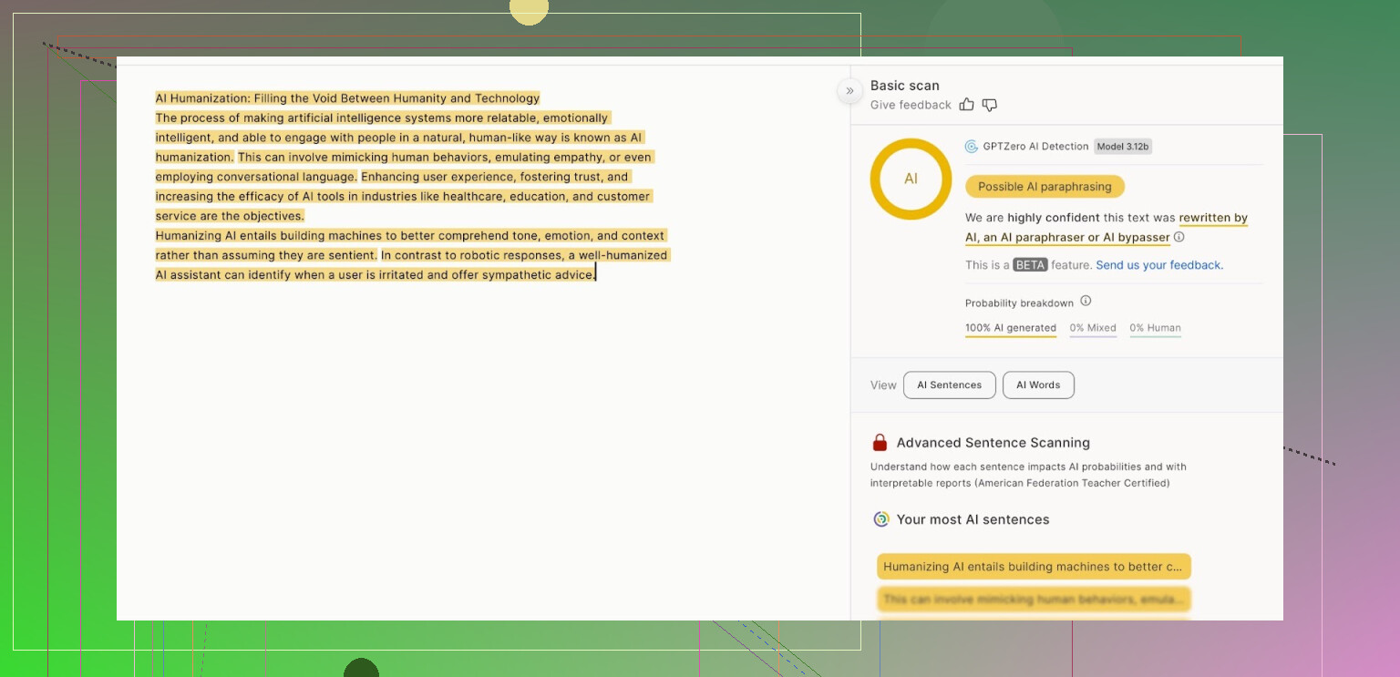This screenshot has width=1400, height=677.
Task: Click the info icon beside AI bypasser
Action: click(1179, 237)
